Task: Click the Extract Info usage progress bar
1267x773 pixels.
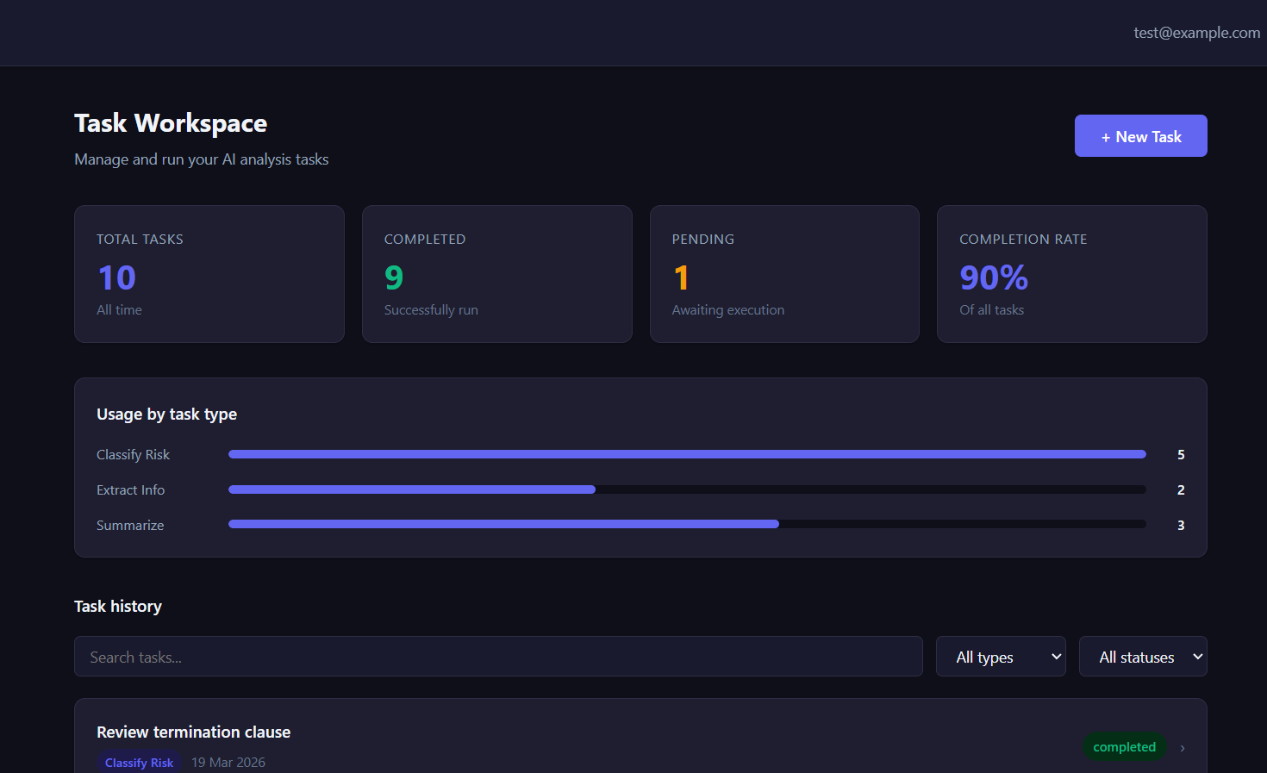Action: pyautogui.click(x=687, y=489)
